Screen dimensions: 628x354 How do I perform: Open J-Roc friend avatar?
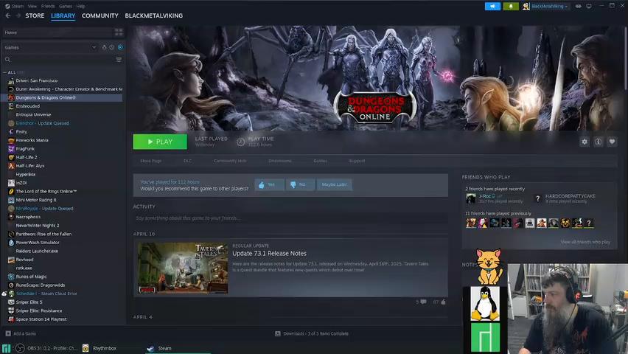[471, 198]
